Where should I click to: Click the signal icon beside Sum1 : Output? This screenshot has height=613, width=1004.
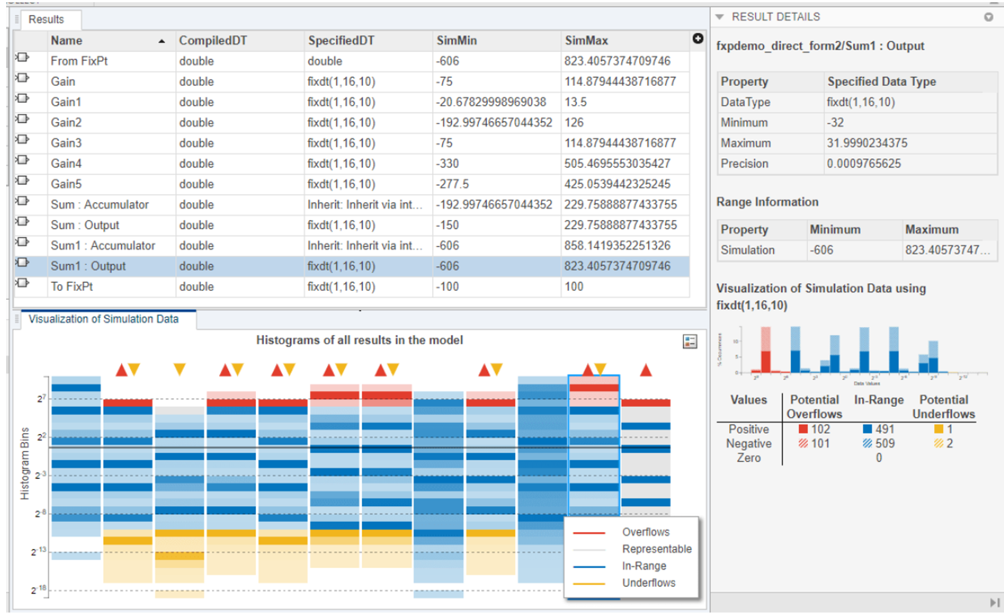click(x=22, y=263)
